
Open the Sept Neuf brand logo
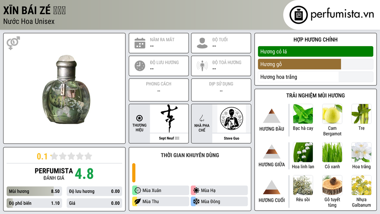(169, 119)
